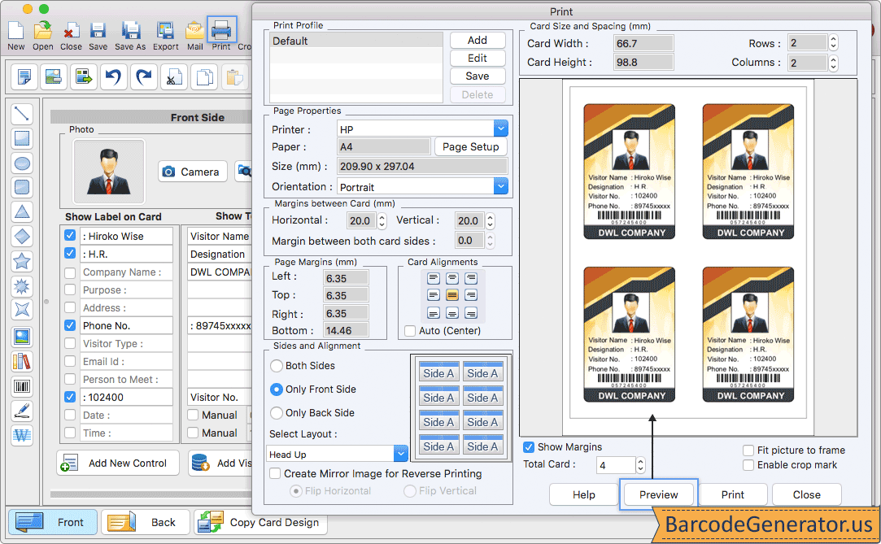Select the Ellipse shape tool

point(21,163)
